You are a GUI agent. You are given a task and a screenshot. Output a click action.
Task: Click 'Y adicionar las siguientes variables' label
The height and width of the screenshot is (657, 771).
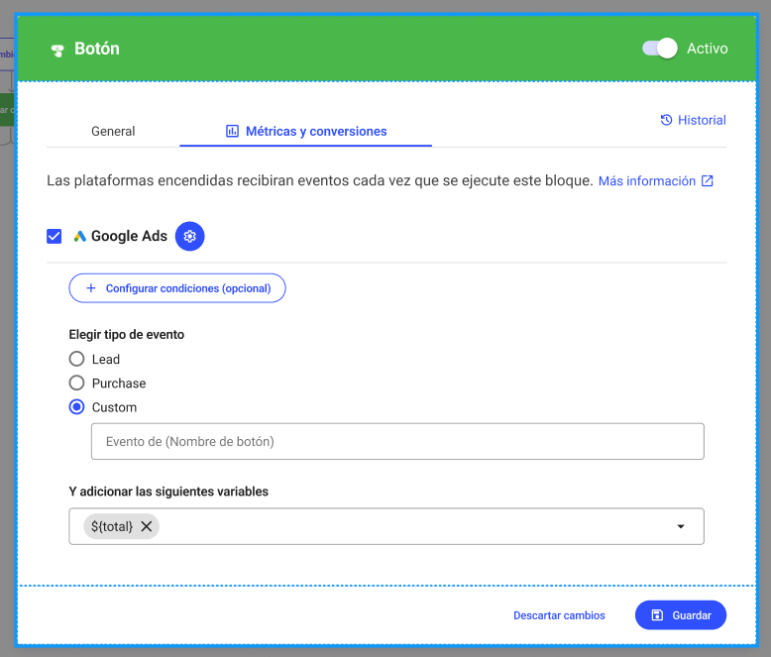point(168,492)
